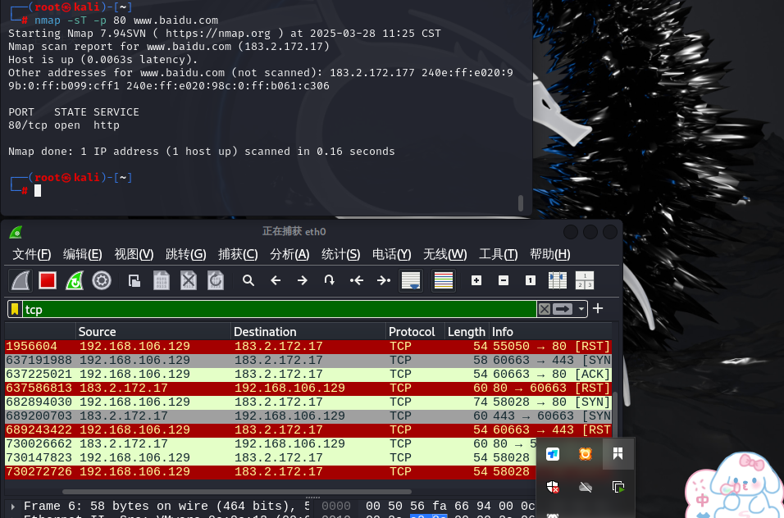Open 跳转(G) menu

(186, 255)
